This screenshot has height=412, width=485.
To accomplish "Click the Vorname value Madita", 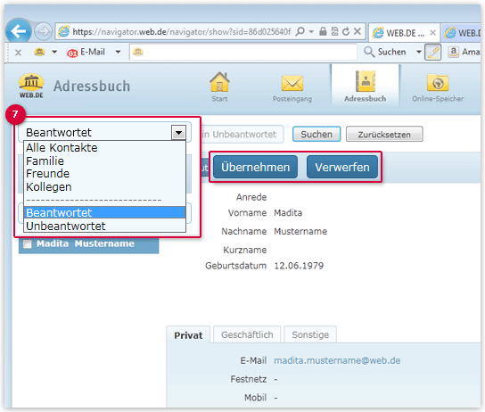I will pos(288,213).
